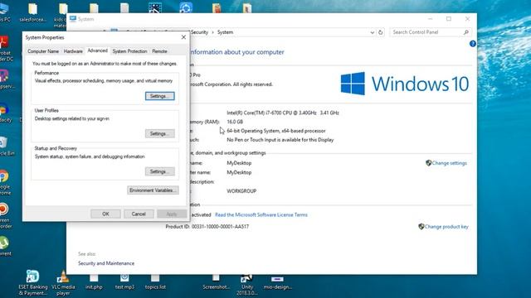Open salesforce desktop folder

pyautogui.click(x=33, y=12)
